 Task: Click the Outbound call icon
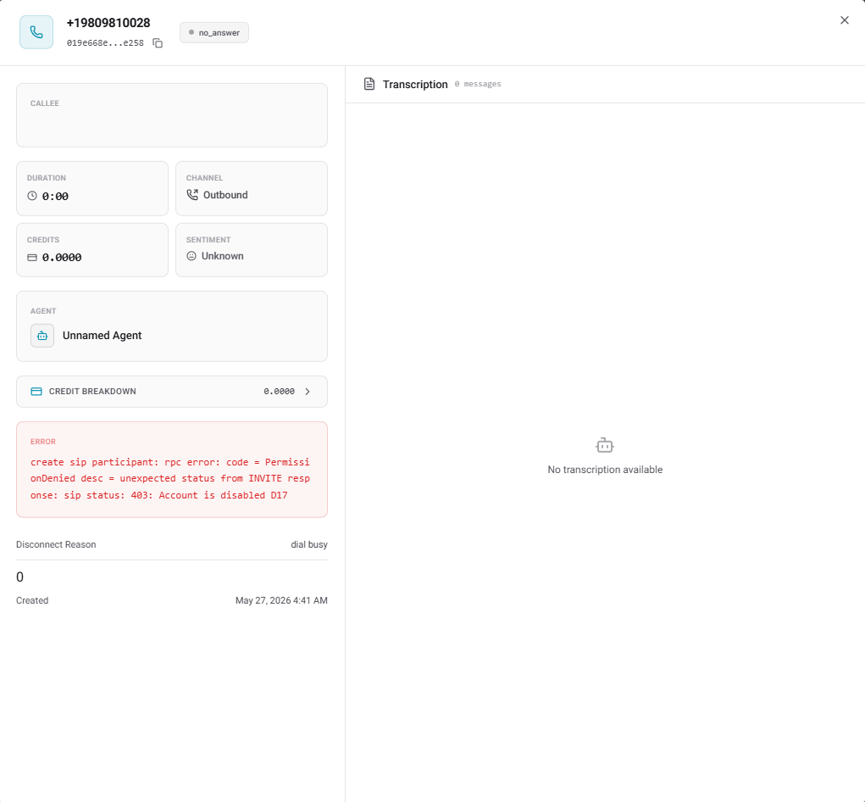click(x=192, y=195)
